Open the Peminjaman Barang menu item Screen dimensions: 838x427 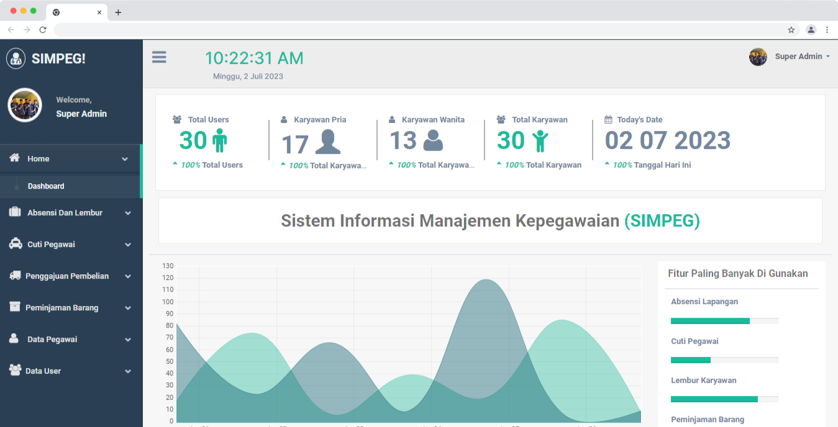(62, 308)
